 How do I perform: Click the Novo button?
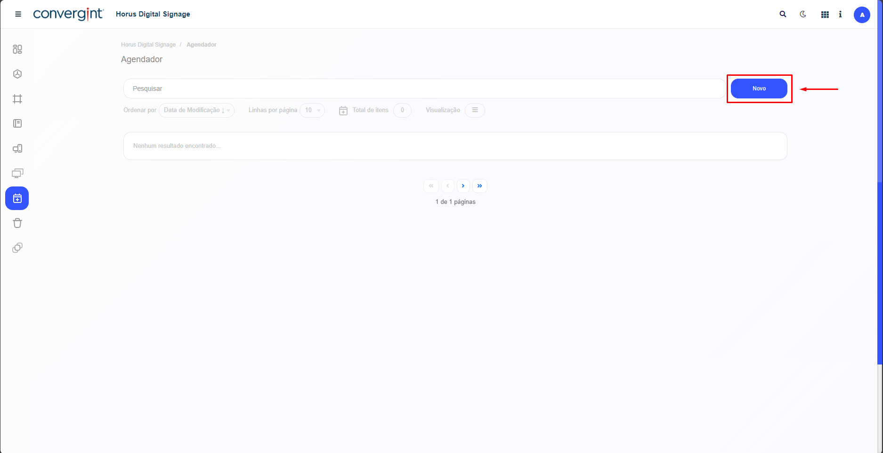pyautogui.click(x=759, y=89)
